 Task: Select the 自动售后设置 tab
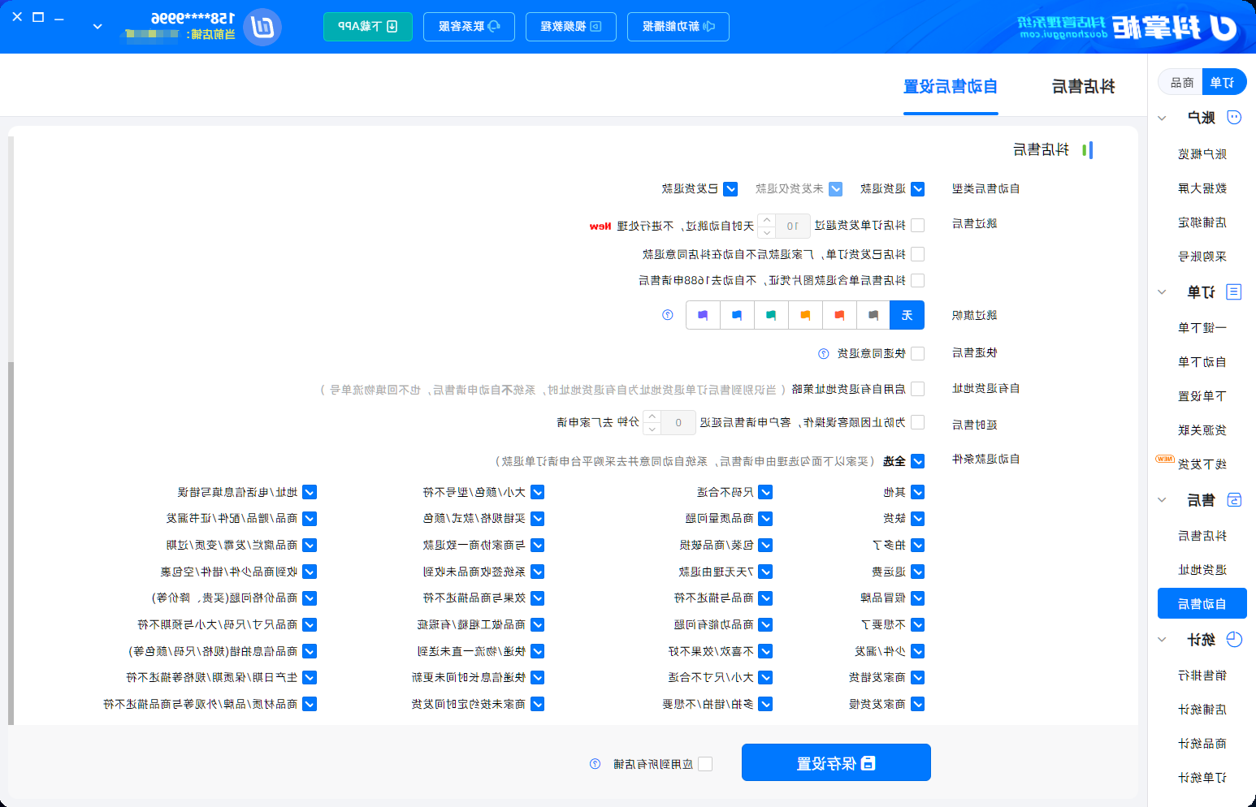click(x=951, y=87)
